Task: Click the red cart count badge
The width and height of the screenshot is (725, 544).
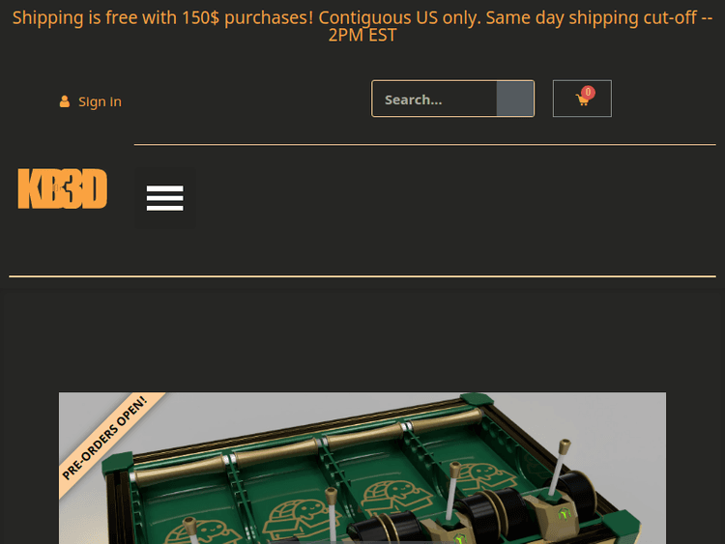Action: click(588, 92)
